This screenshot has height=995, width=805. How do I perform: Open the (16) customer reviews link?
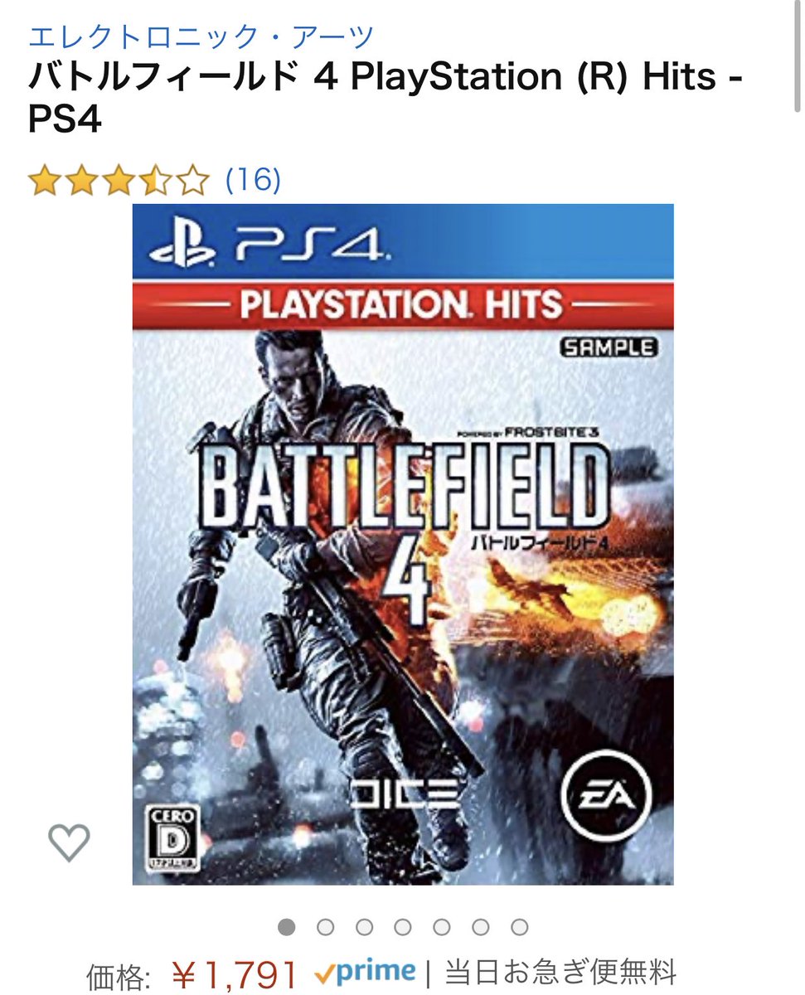point(254,179)
